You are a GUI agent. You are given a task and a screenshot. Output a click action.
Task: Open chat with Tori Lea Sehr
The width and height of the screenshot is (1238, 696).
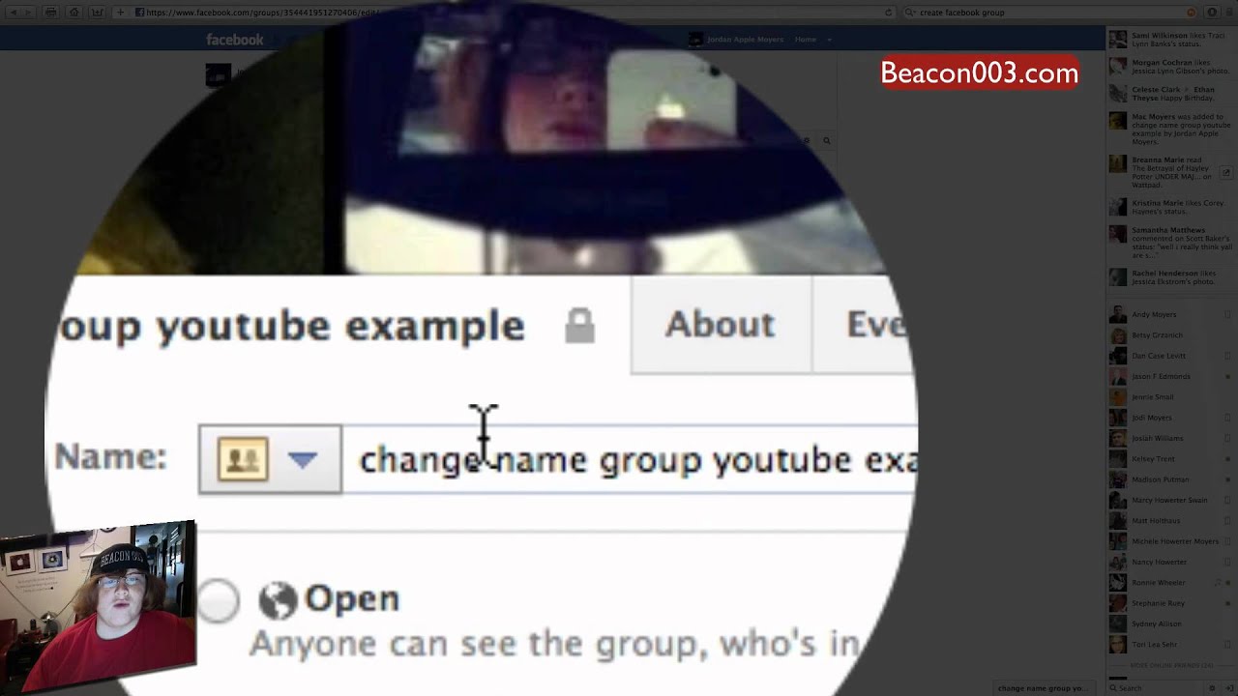[1171, 645]
